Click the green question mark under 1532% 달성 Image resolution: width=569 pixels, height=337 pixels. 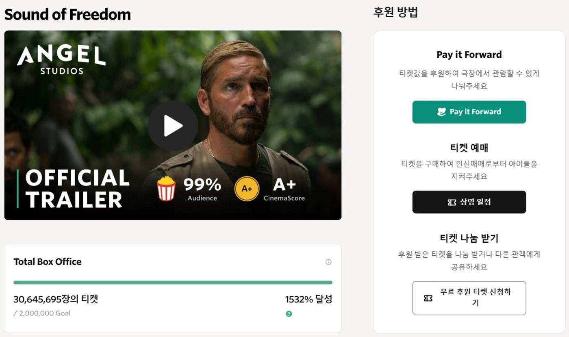pos(289,314)
